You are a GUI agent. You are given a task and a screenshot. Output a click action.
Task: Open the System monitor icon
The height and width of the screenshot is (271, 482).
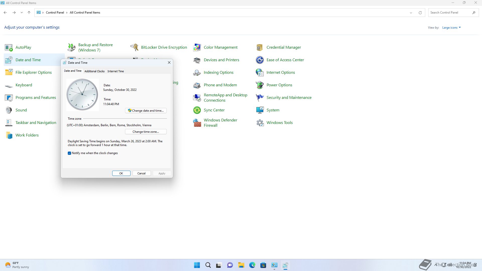[x=260, y=110]
